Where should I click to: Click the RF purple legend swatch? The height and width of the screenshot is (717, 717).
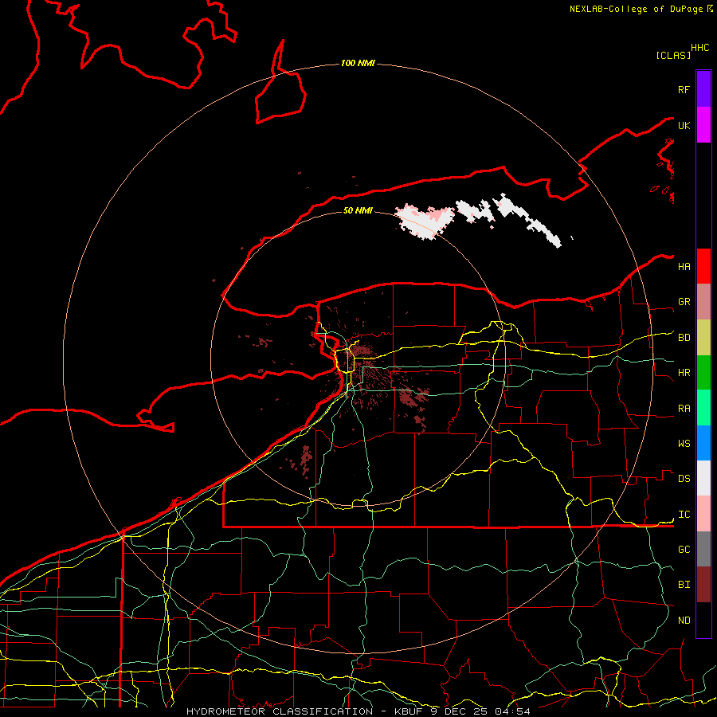point(703,89)
